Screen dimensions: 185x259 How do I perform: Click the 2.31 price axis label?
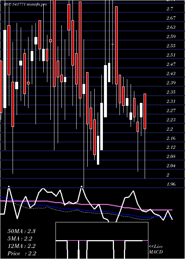pos(171,101)
